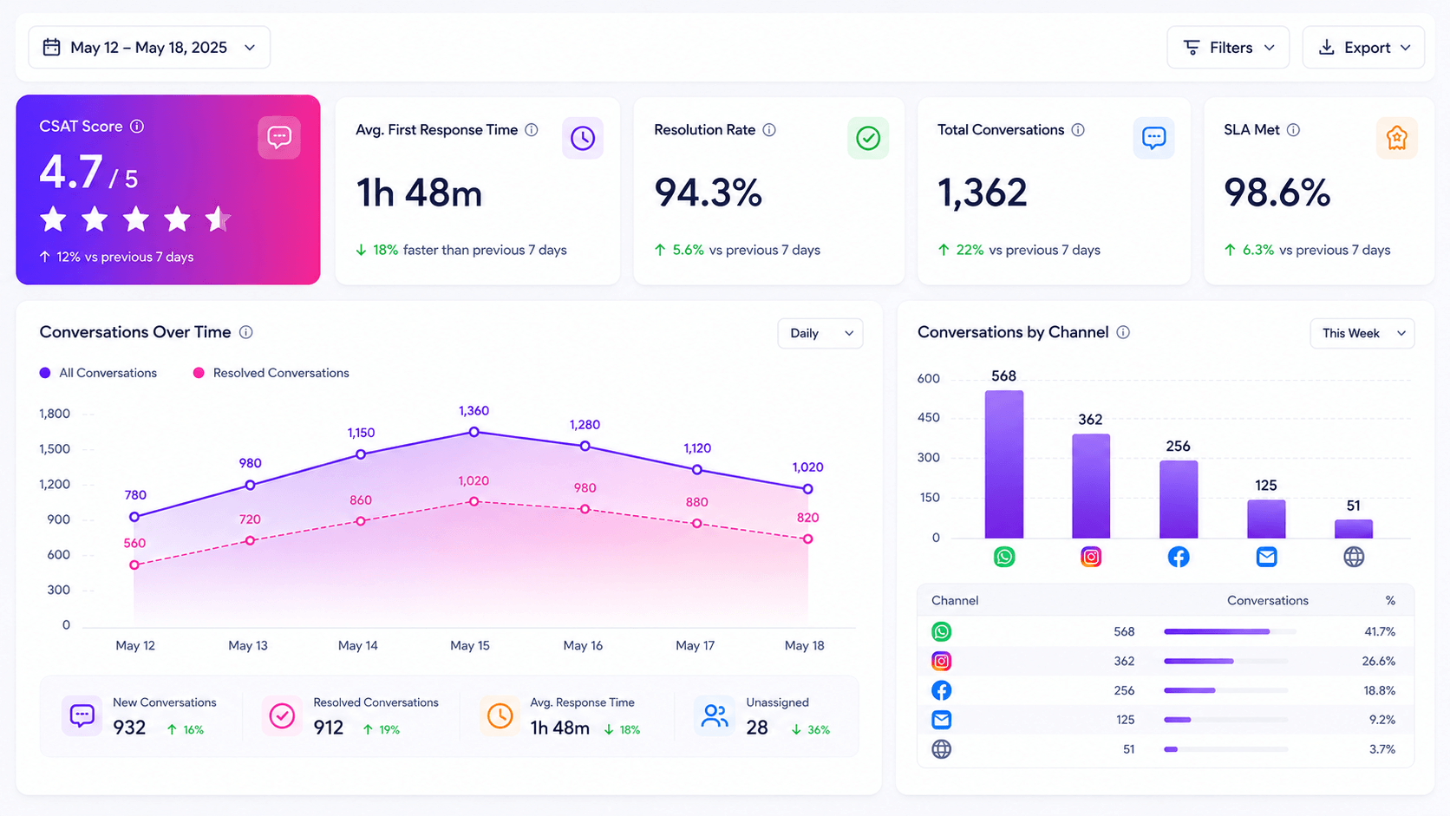Click the 1,362 total conversations value
This screenshot has height=816, width=1450.
983,193
